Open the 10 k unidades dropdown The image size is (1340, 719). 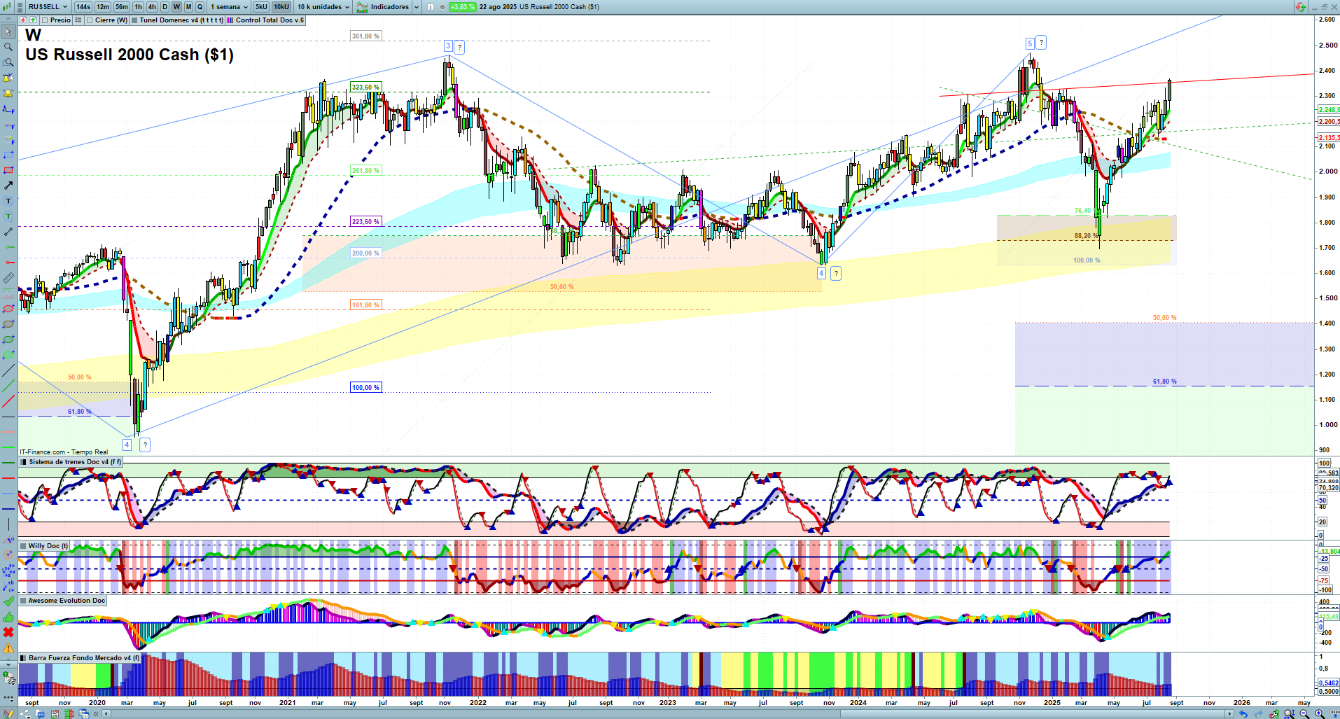tap(323, 7)
